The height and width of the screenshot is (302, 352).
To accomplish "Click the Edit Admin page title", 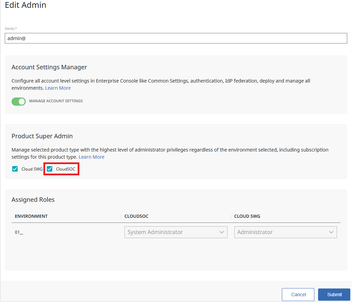I will pyautogui.click(x=25, y=5).
